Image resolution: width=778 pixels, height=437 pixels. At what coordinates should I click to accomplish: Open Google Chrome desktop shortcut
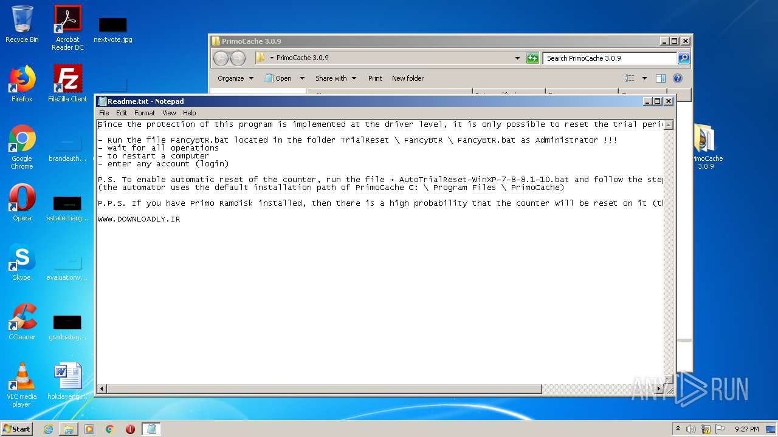[22, 147]
